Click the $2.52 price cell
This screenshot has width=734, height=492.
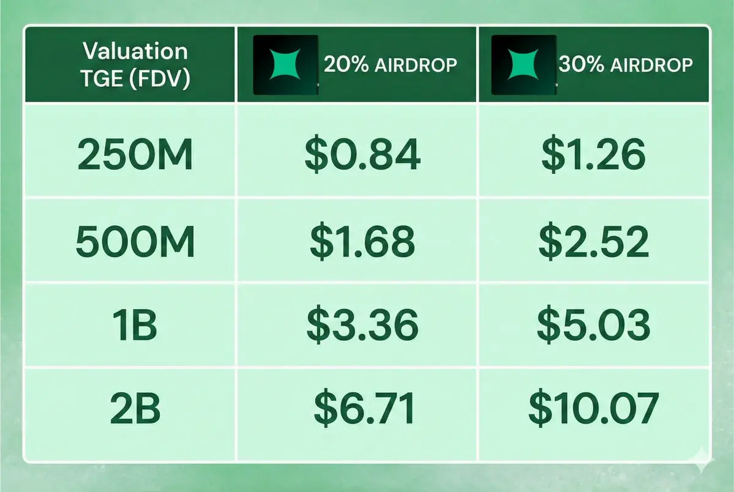pos(594,242)
